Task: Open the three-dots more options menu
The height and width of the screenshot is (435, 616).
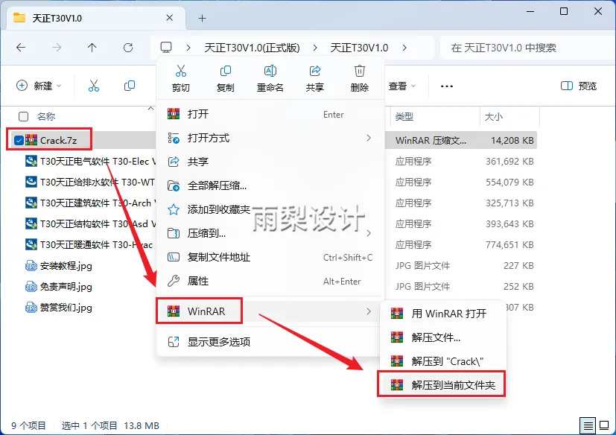Action: tap(447, 86)
